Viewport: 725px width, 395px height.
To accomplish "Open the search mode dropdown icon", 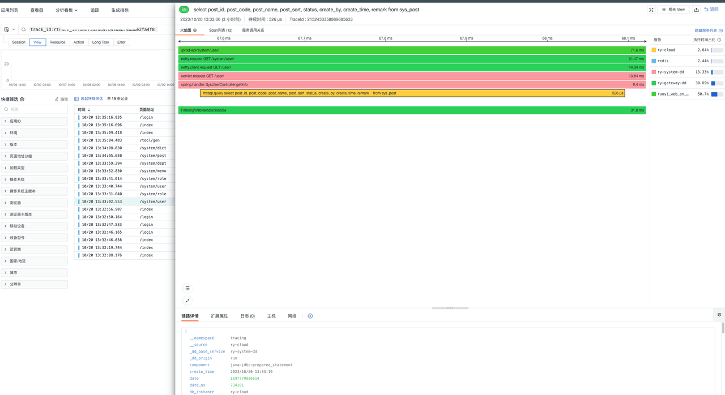I will [10, 29].
